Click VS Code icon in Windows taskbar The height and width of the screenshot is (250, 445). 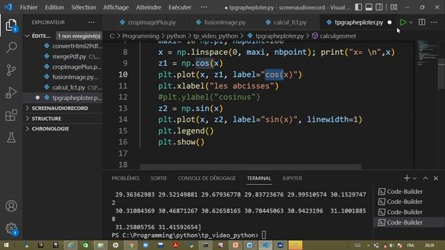pos(266,245)
